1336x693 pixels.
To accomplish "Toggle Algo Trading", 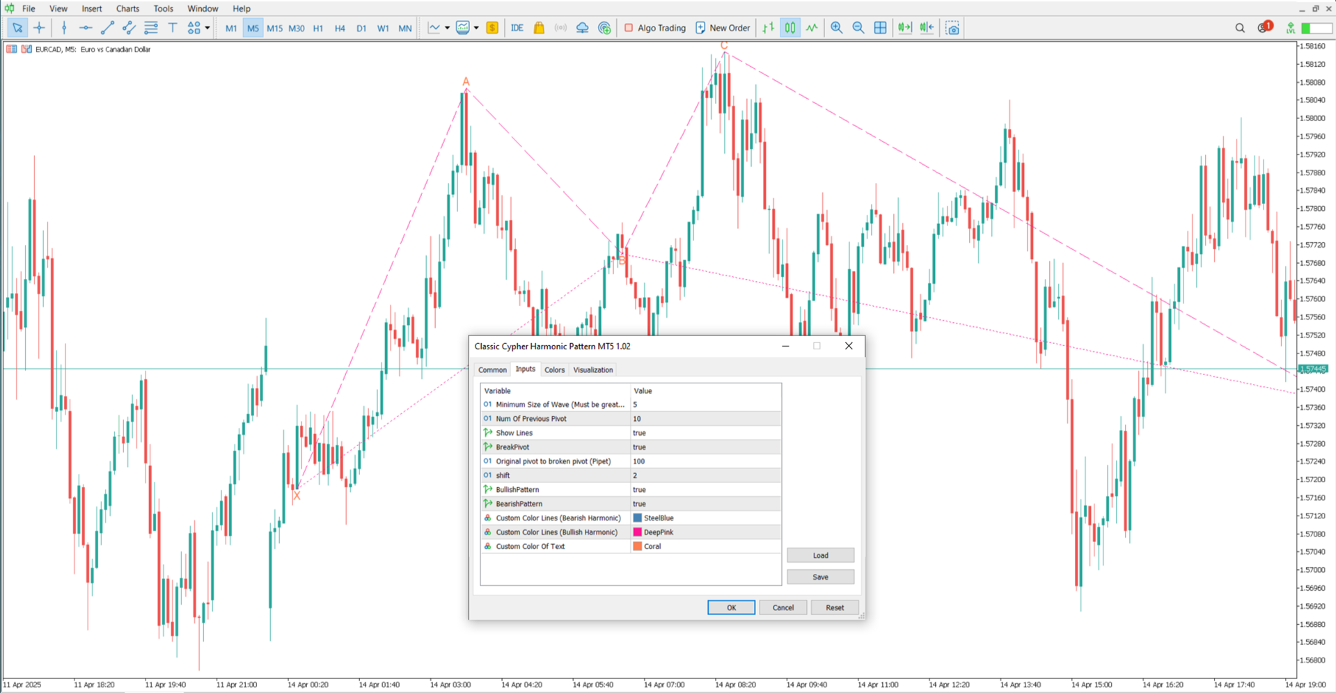I will (x=655, y=28).
